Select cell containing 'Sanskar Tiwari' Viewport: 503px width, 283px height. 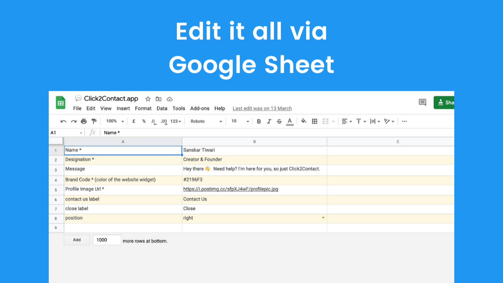pyautogui.click(x=255, y=150)
